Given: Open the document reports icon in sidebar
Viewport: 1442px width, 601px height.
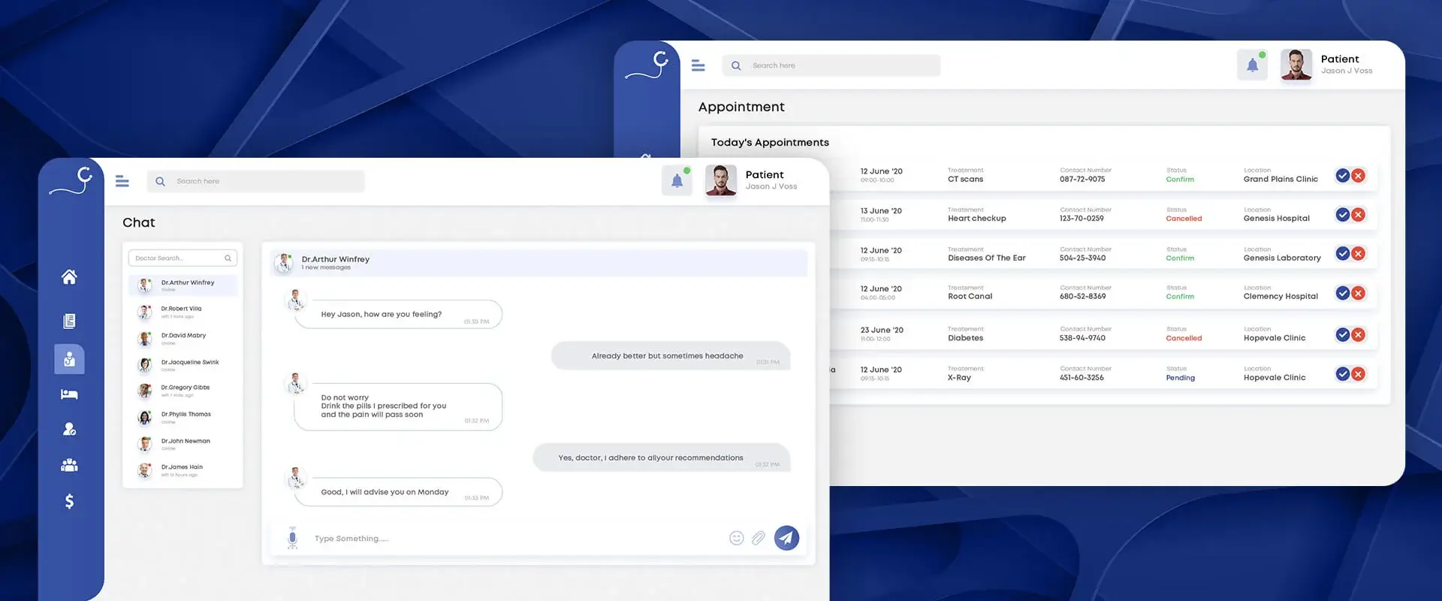Looking at the screenshot, I should (x=69, y=322).
